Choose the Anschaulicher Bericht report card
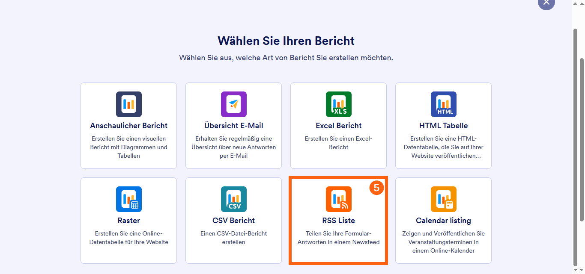The width and height of the screenshot is (585, 274). tap(128, 125)
